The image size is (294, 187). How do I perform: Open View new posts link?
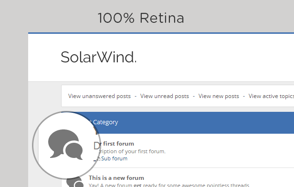point(219,96)
